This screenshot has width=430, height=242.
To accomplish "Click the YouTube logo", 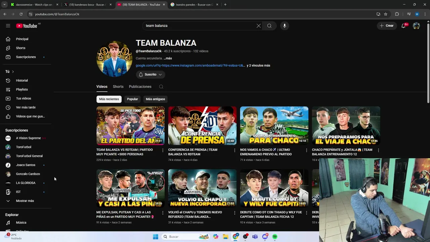I will 27,26.
